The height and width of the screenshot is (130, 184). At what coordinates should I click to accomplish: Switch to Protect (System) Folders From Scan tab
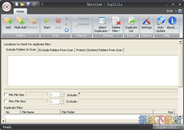pos(99,50)
